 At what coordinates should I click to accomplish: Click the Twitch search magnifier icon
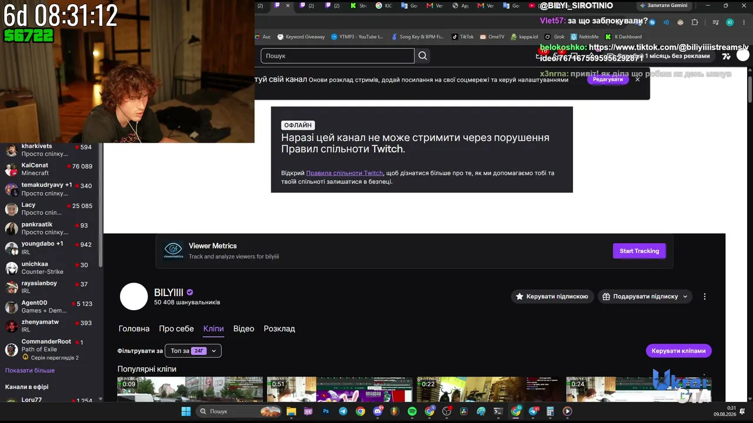click(x=422, y=56)
